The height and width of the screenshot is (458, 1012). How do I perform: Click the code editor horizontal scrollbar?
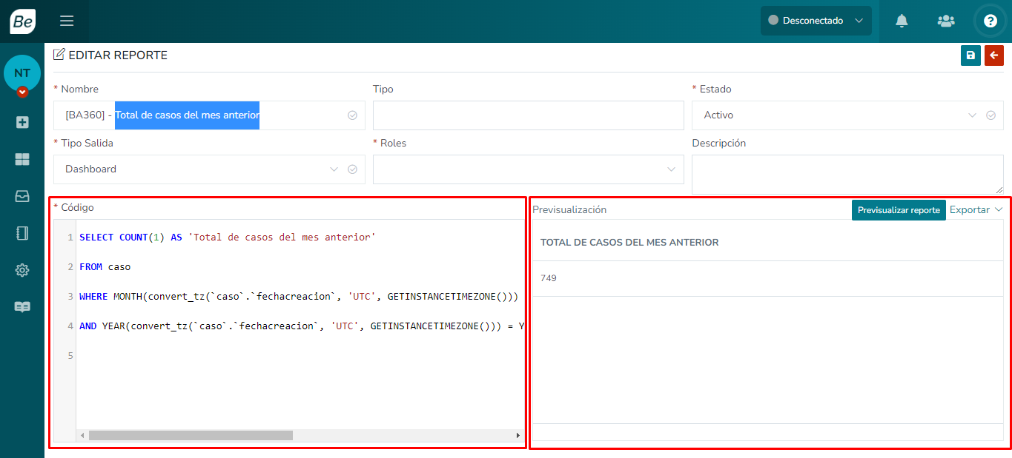click(191, 436)
